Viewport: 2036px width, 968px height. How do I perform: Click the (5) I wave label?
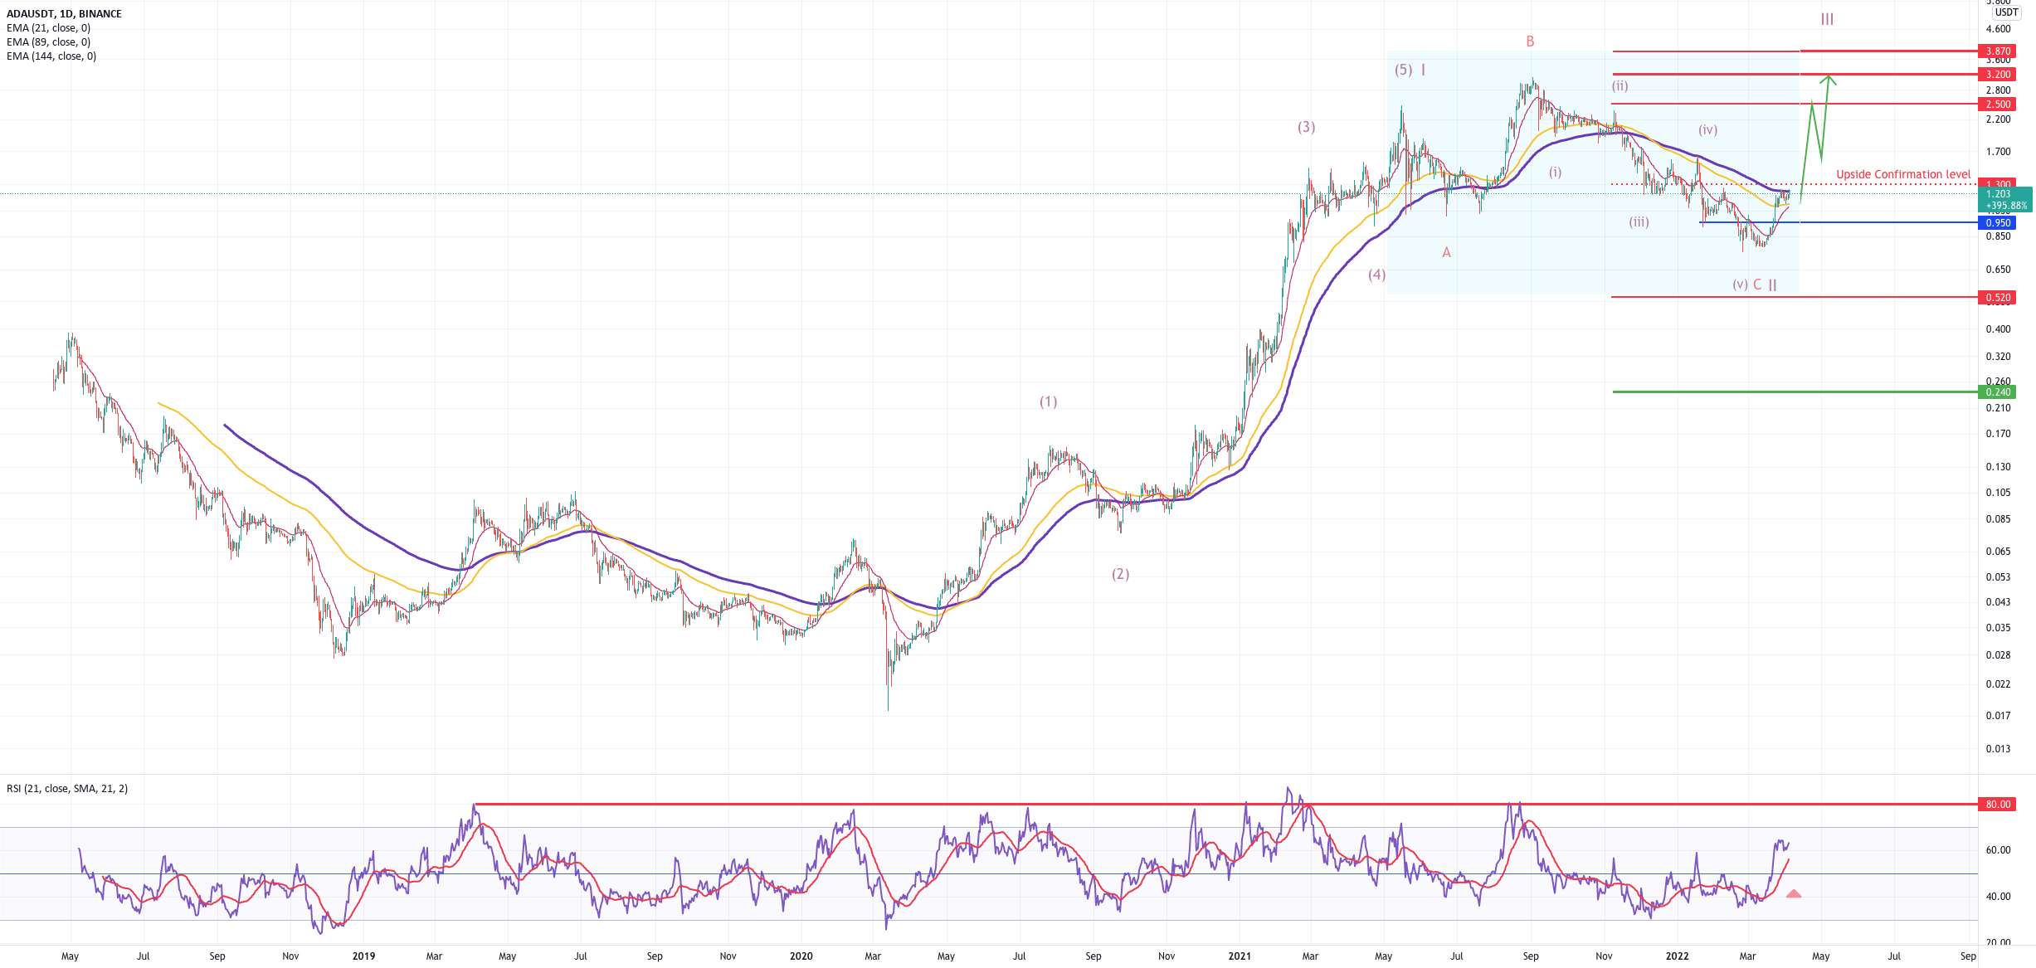(x=1410, y=70)
